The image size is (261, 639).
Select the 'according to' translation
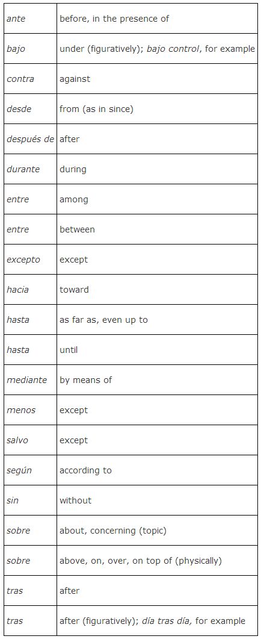(85, 471)
